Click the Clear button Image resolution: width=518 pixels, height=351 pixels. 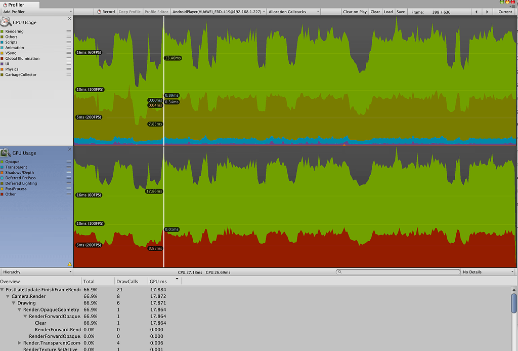pyautogui.click(x=375, y=11)
